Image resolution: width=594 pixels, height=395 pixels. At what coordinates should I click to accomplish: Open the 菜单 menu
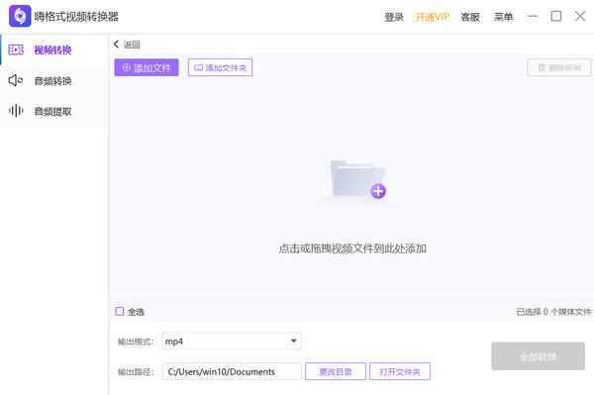coord(503,17)
